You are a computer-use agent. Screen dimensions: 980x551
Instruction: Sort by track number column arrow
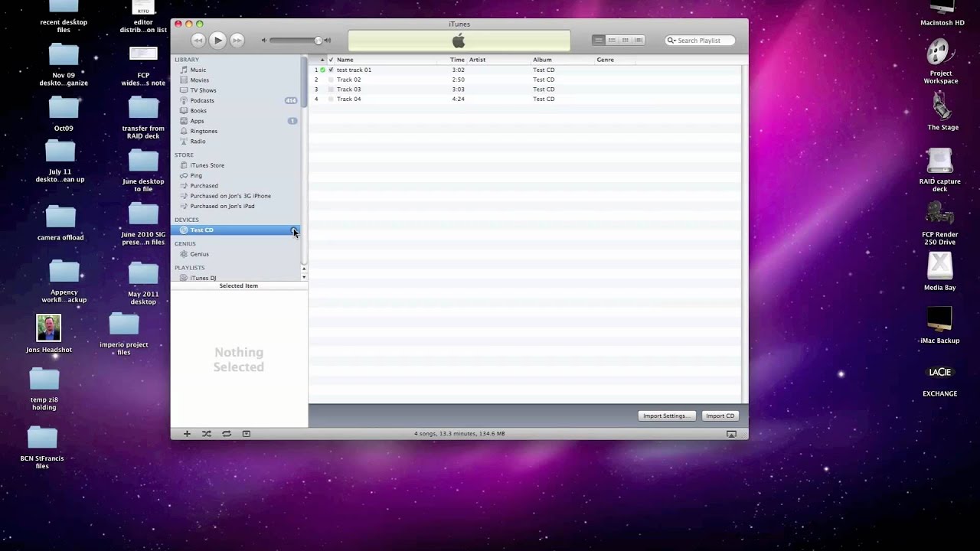(x=322, y=60)
